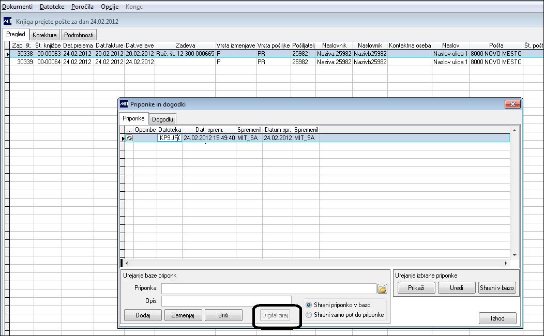Click the left arrow of the horizontal scrollbar
The width and height of the screenshot is (544, 336).
pyautogui.click(x=127, y=263)
